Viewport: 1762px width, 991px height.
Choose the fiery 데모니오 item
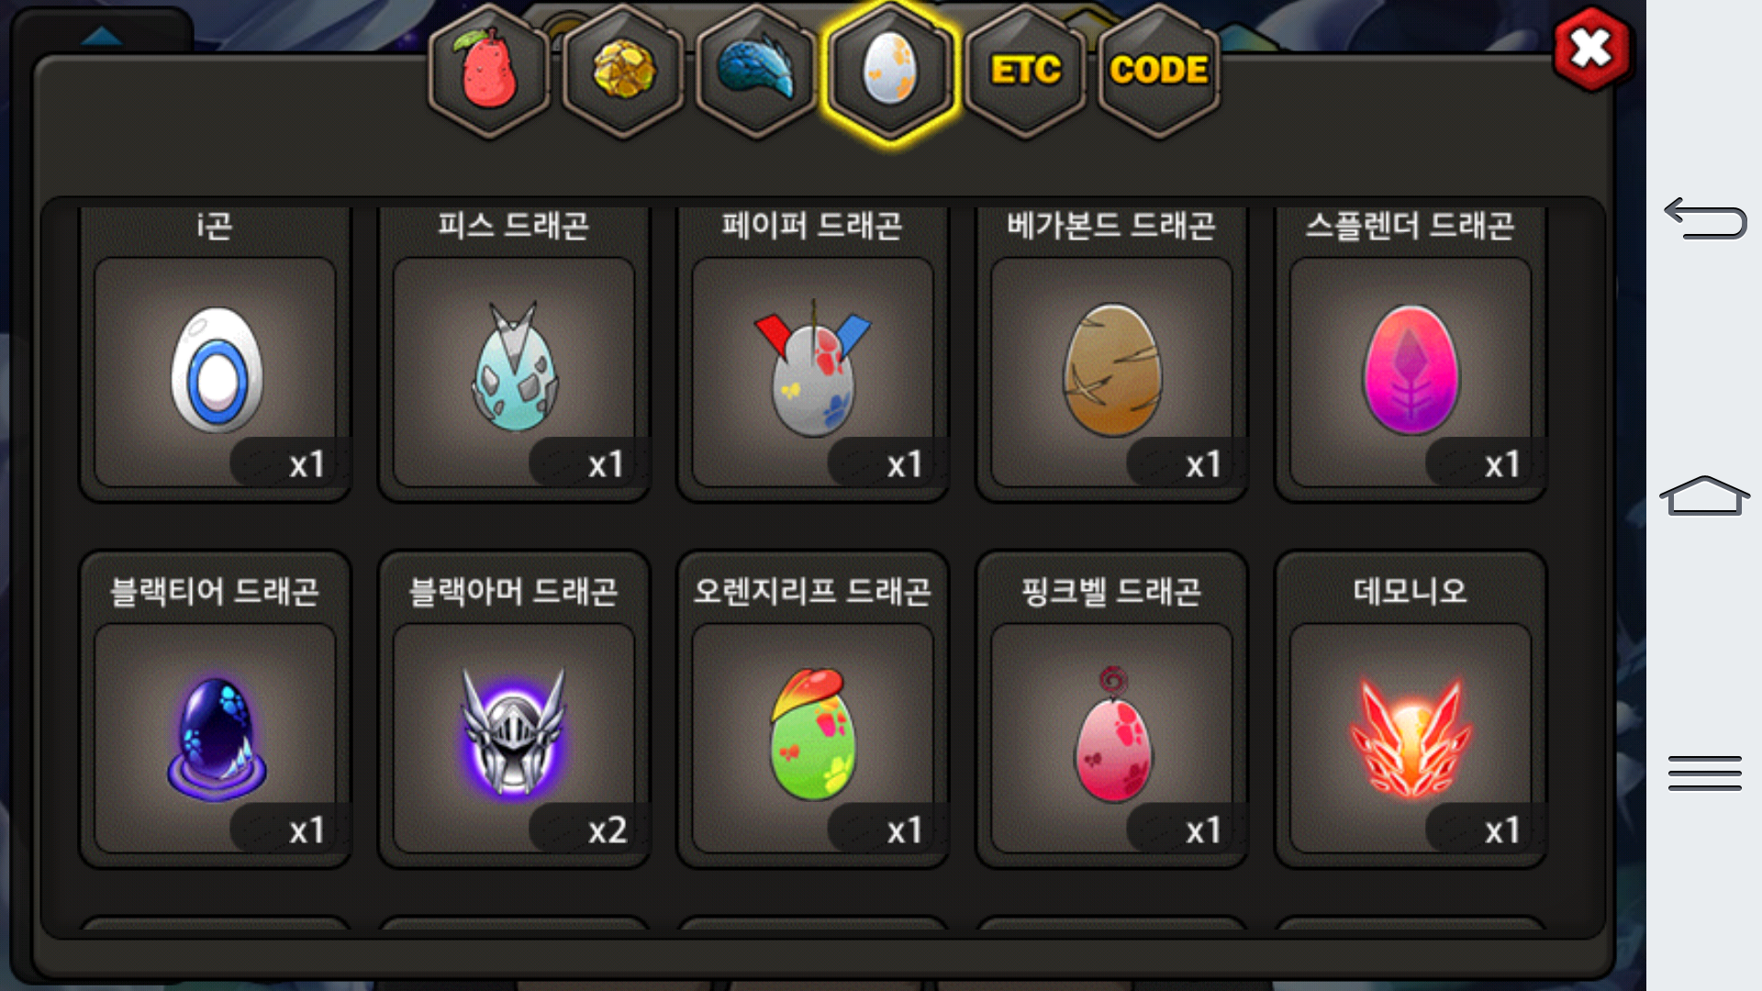pos(1411,739)
